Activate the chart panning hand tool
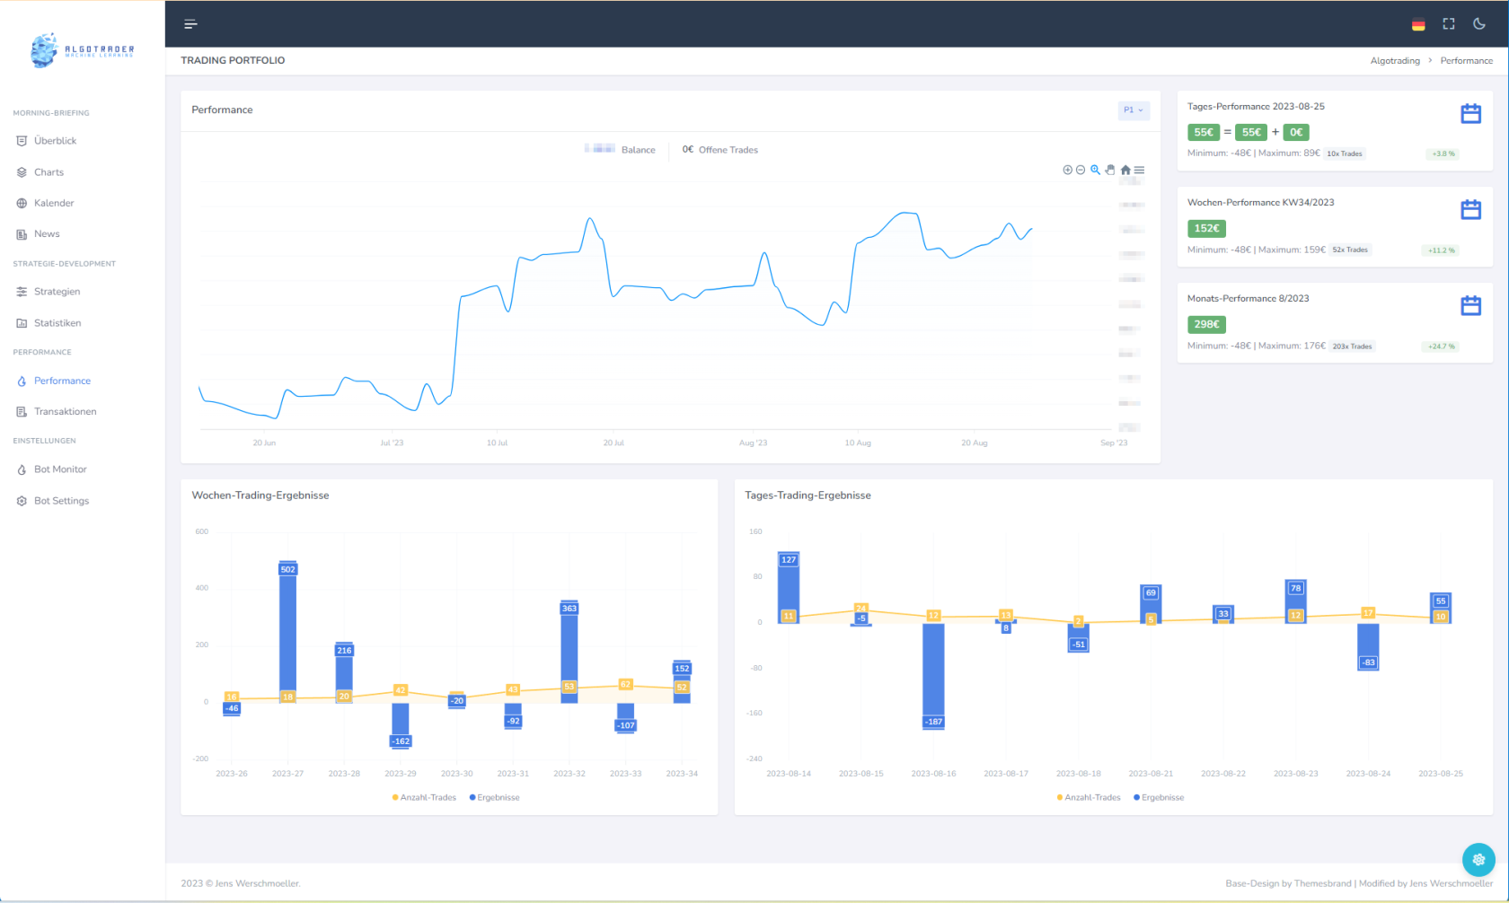 tap(1110, 170)
